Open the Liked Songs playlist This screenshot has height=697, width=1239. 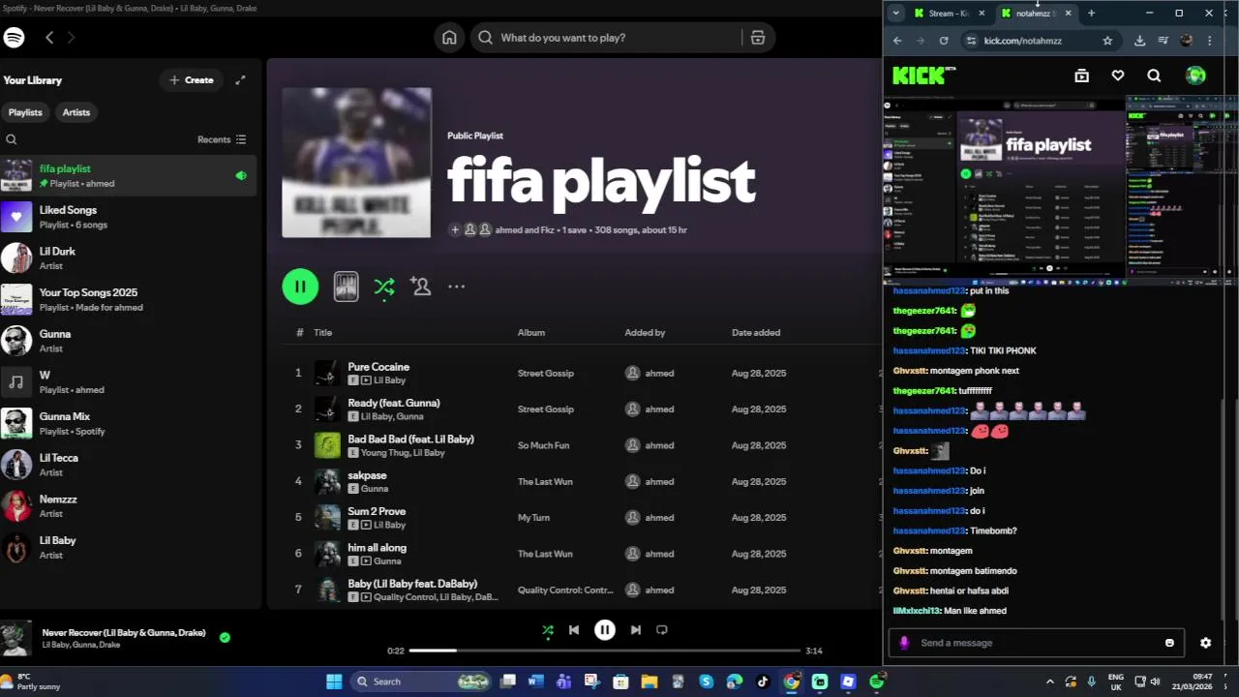pyautogui.click(x=128, y=217)
